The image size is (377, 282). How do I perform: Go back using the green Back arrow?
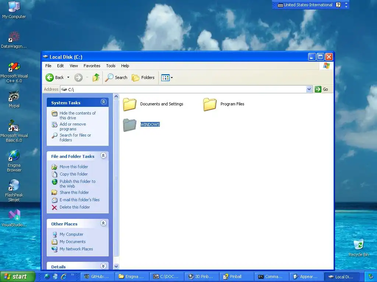[54, 77]
